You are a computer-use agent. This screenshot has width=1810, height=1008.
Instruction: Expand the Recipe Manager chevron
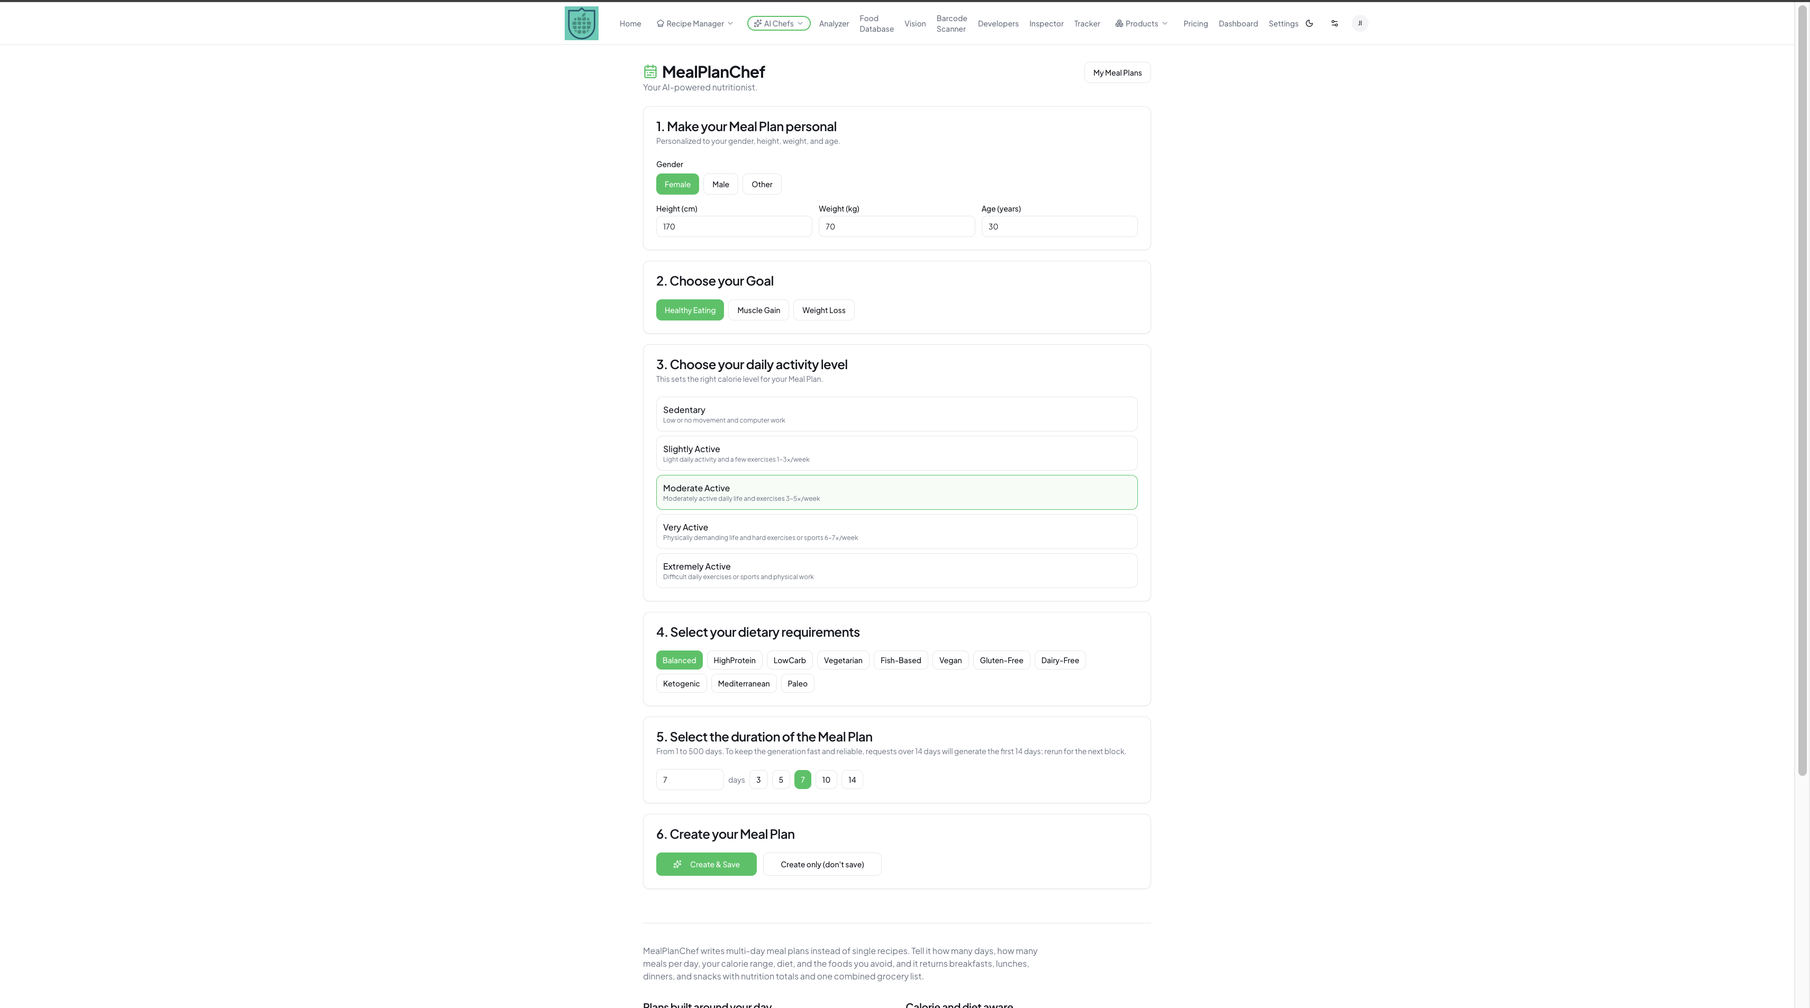pos(730,23)
